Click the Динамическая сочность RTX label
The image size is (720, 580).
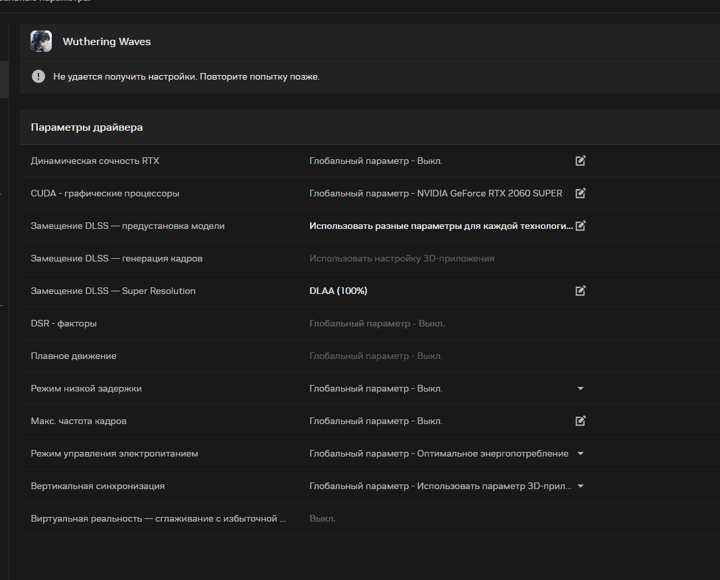(95, 161)
